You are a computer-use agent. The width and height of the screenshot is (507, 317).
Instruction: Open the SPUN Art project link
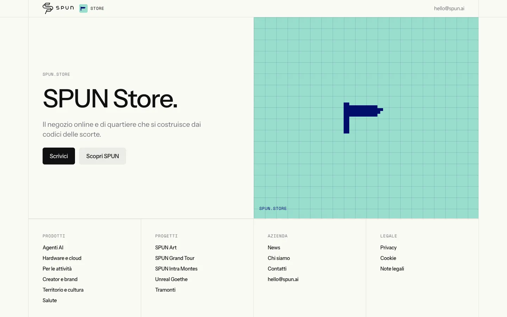click(166, 248)
